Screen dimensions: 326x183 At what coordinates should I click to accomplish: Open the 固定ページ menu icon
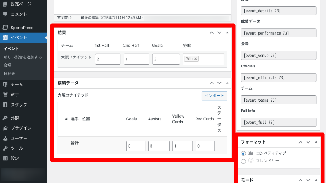pyautogui.click(x=5, y=4)
